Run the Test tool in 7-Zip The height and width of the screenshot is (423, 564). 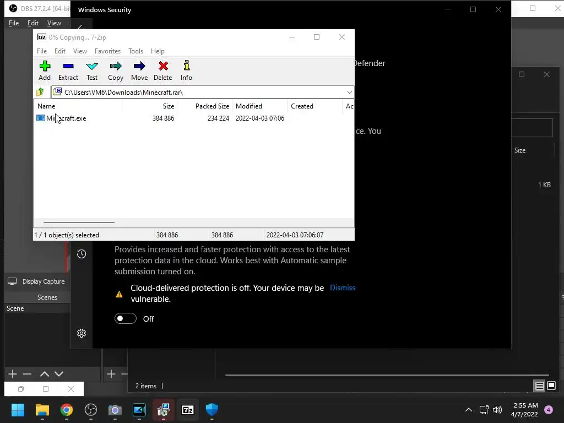tap(92, 71)
